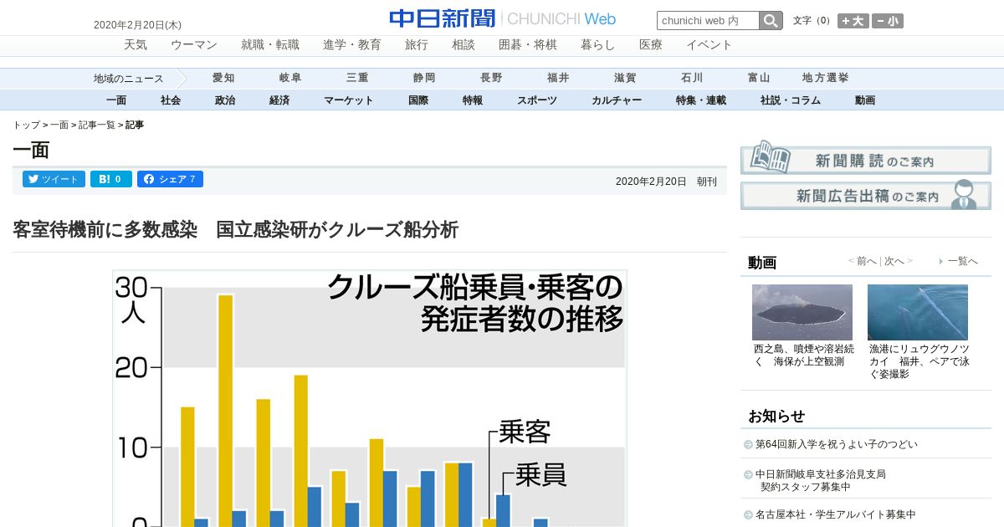Click the Hatena B! bookmark button
The height and width of the screenshot is (527, 1004).
pyautogui.click(x=111, y=179)
